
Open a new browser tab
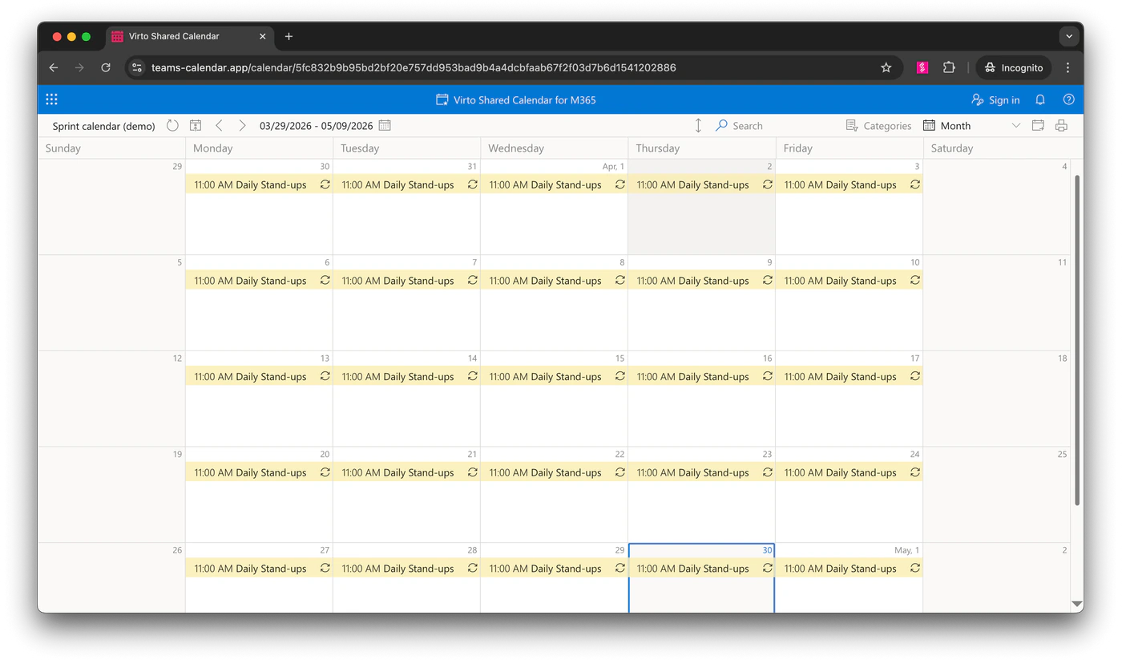[289, 36]
